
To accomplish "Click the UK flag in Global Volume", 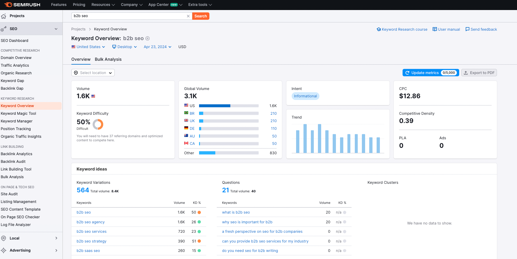I will [186, 120].
